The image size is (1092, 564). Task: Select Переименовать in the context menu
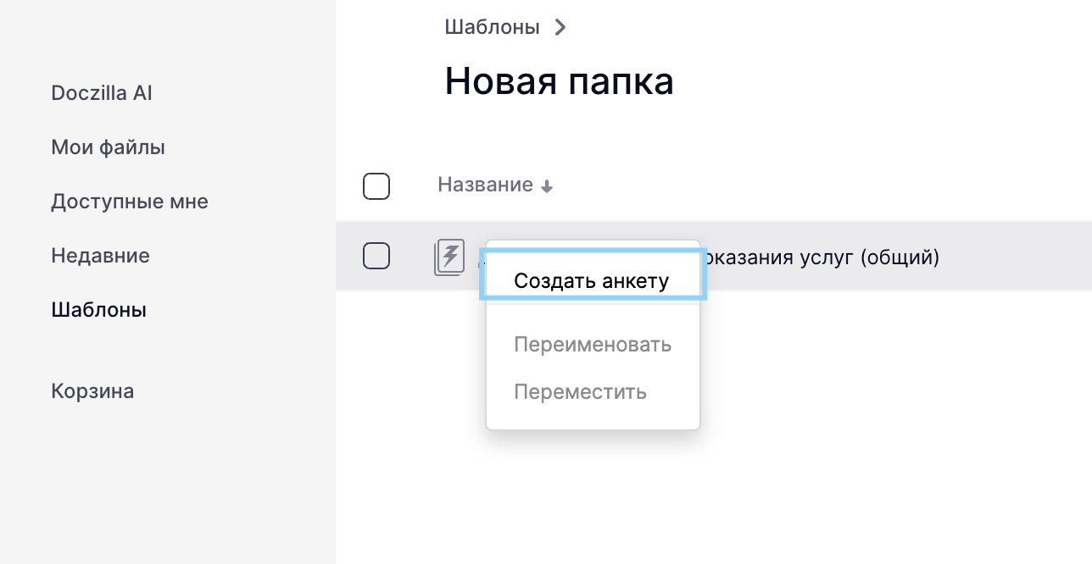593,345
